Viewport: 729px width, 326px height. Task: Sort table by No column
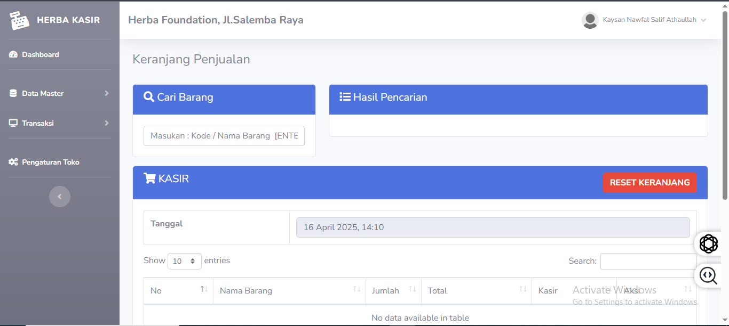[178, 290]
